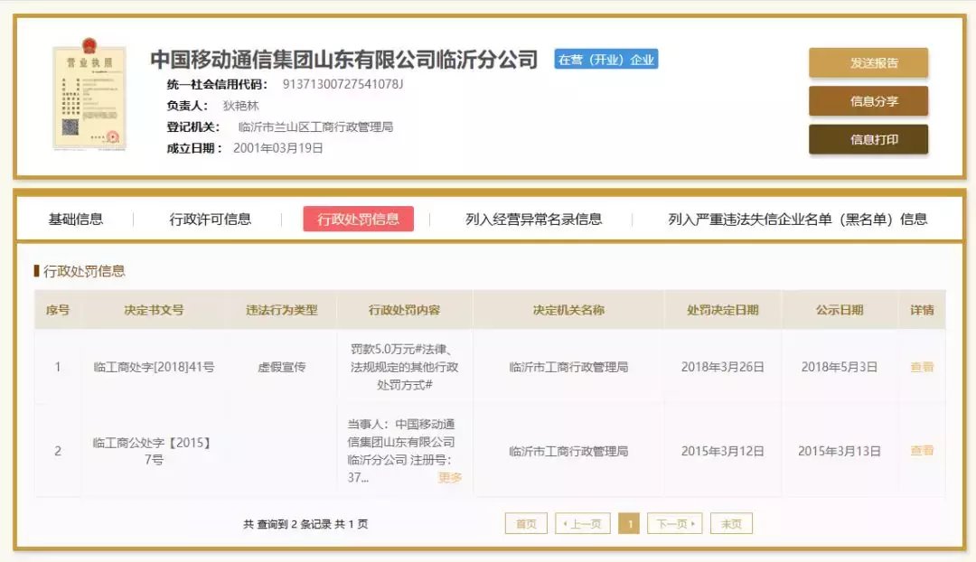Click the establishment date 2001年03月19日

pyautogui.click(x=278, y=148)
